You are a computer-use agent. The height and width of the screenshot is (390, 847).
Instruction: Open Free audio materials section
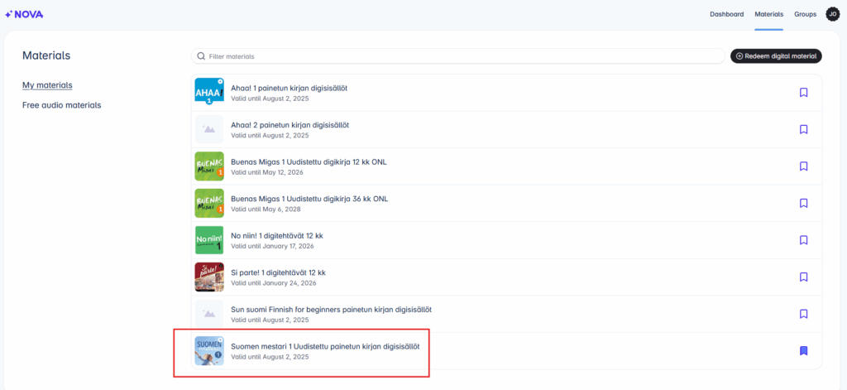pos(61,105)
